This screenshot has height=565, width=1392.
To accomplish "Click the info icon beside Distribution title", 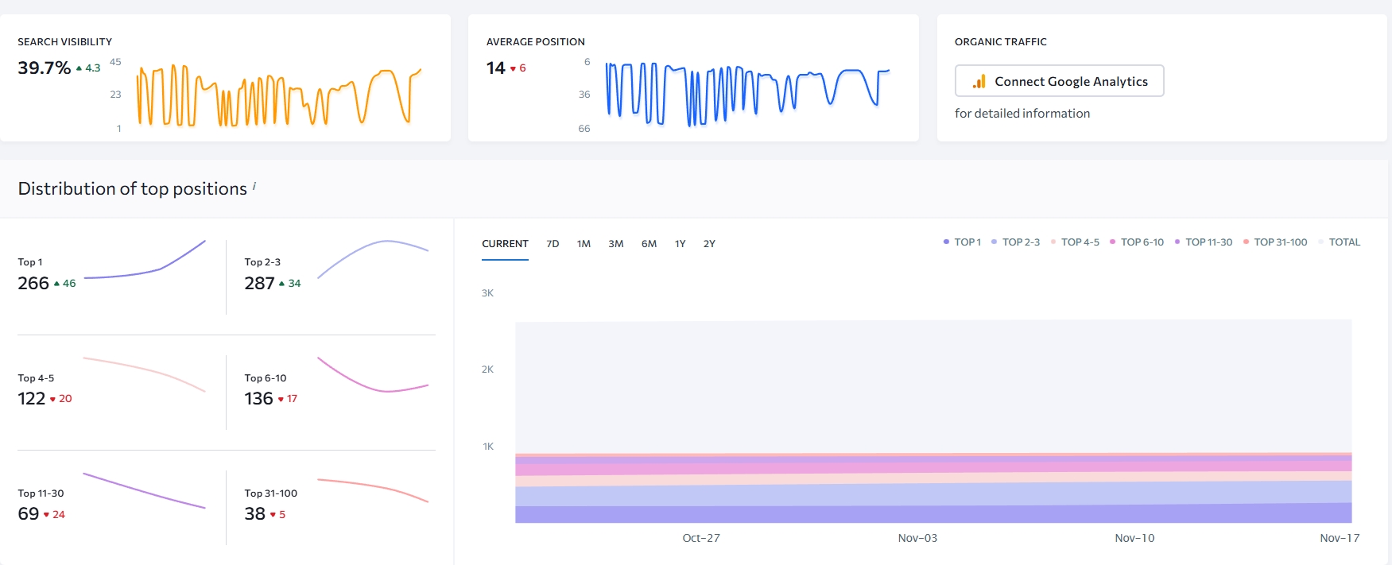I will point(254,186).
